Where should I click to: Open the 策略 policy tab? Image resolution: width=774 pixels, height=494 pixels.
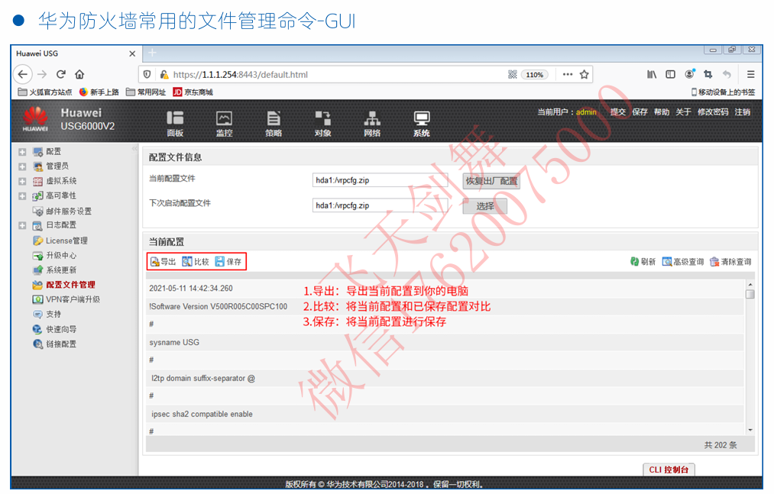click(x=274, y=124)
